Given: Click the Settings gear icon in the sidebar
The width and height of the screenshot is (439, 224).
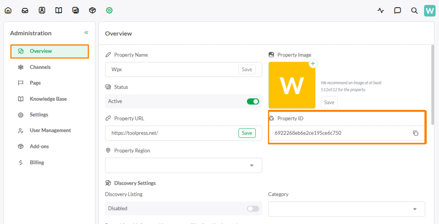Looking at the screenshot, I should point(21,115).
